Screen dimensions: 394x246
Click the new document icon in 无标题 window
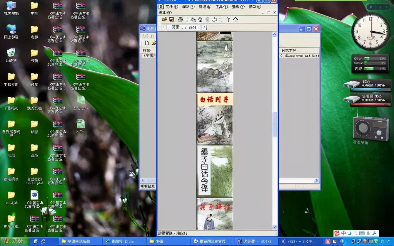point(147,43)
